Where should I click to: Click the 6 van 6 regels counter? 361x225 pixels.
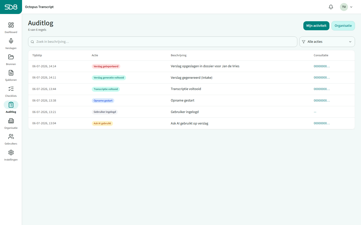[37, 30]
